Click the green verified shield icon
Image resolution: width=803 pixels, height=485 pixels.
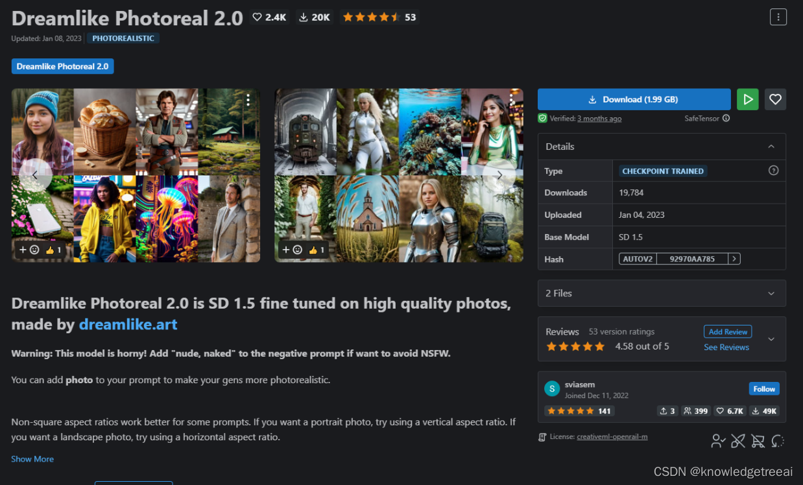point(542,118)
